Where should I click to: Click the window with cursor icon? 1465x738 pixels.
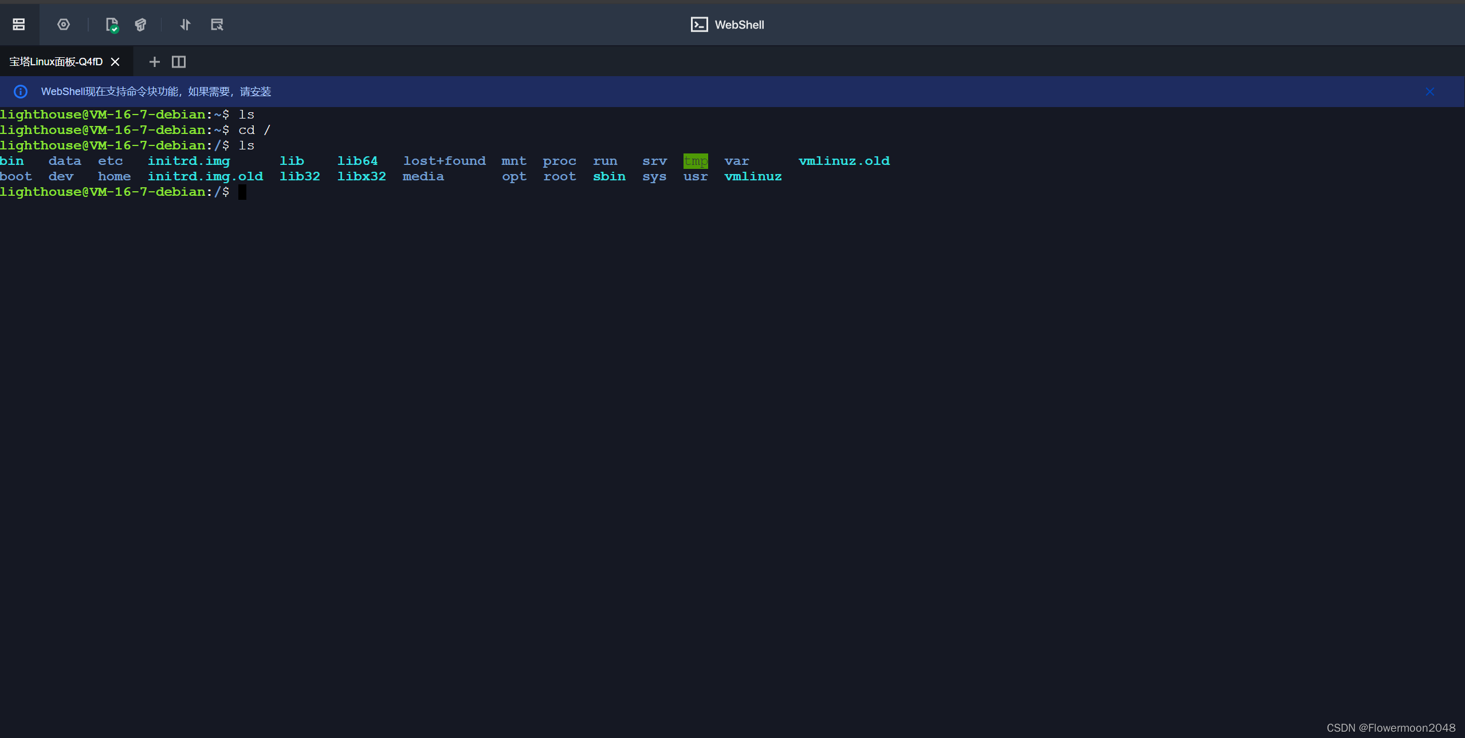(217, 25)
